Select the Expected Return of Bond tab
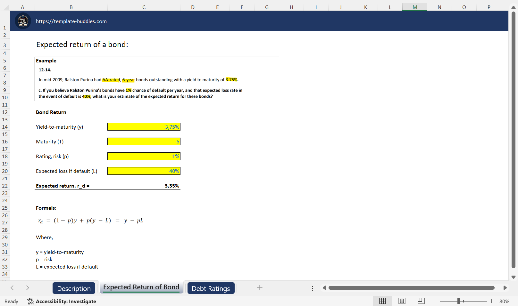The height and width of the screenshot is (306, 518). (141, 287)
